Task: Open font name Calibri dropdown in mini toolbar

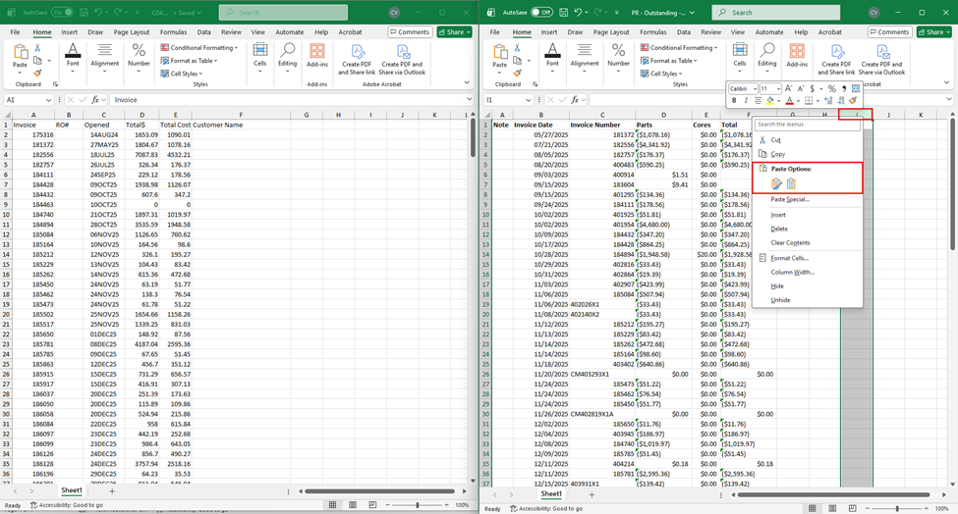Action: 756,89
